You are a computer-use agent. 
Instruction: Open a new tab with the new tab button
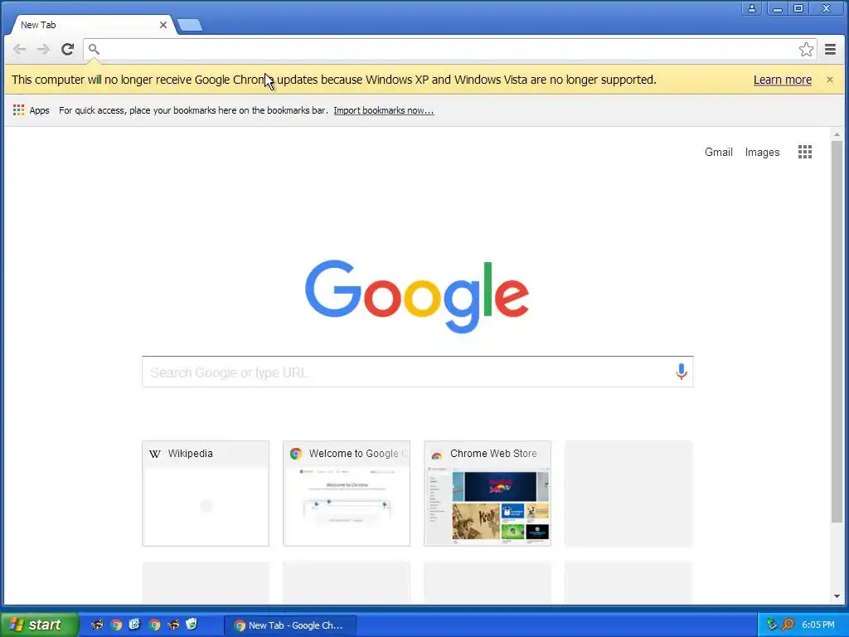[190, 25]
